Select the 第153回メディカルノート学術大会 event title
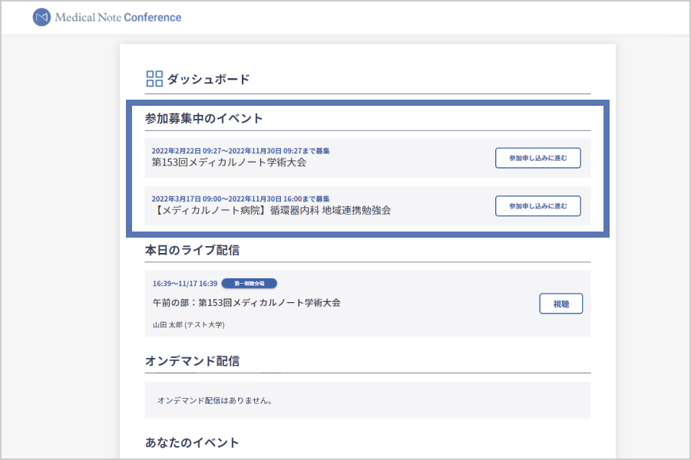This screenshot has height=460, width=691. point(229,163)
